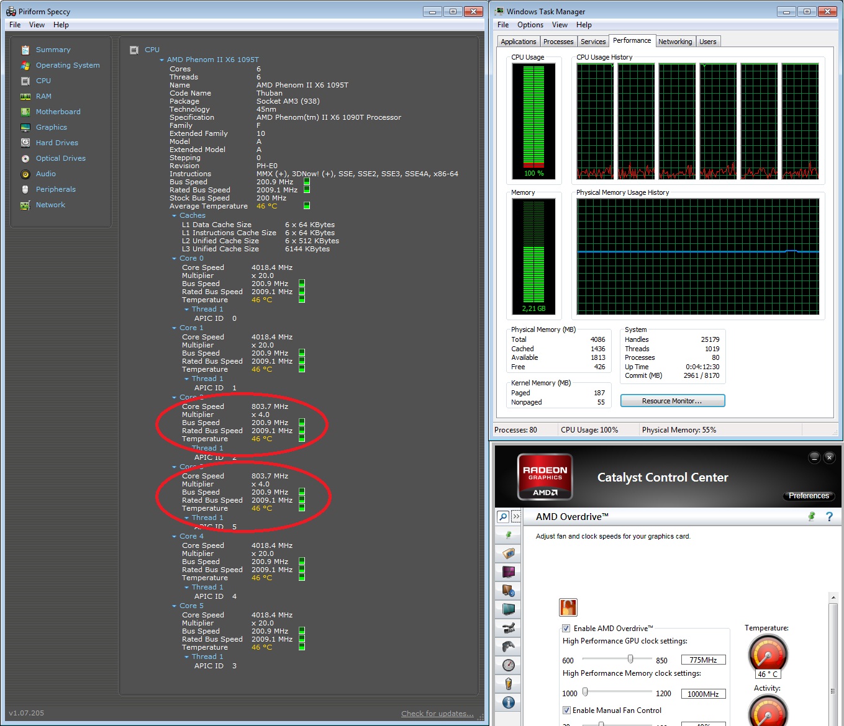Click the orange lock icon above Overdrive settings
Viewport: 844px width, 726px height.
click(568, 607)
